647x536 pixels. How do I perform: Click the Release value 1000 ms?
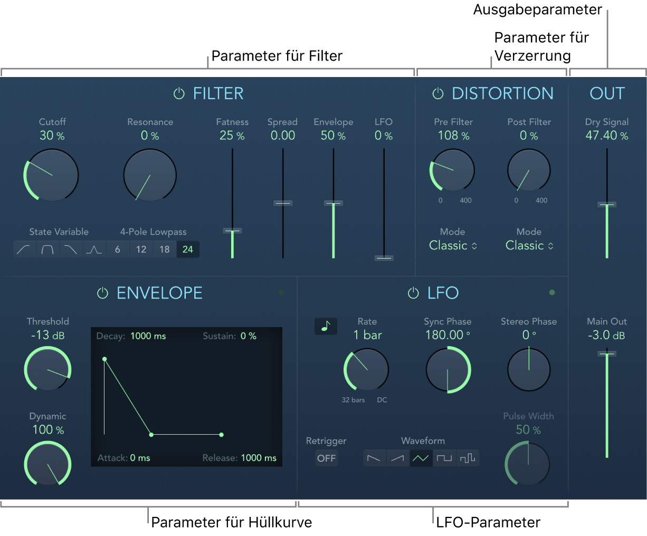click(x=259, y=458)
